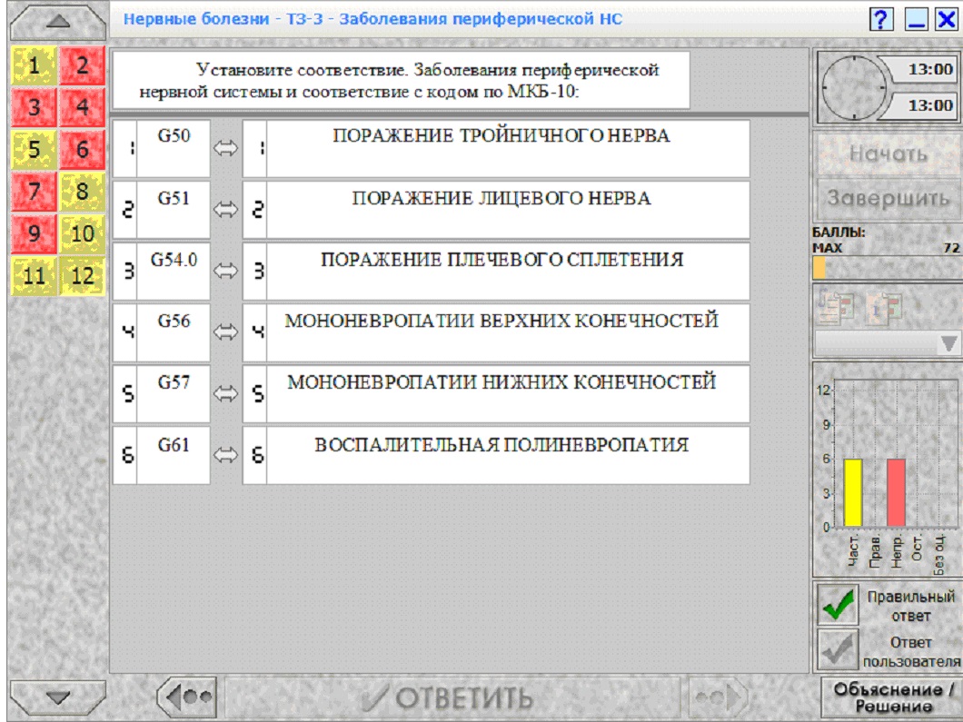Click the down arrow below question list
Screen dimensions: 963x722
58,698
